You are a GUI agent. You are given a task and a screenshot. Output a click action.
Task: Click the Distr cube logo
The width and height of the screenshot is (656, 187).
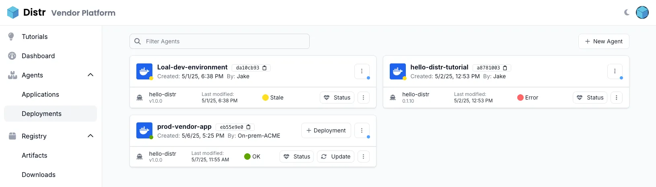click(x=13, y=12)
